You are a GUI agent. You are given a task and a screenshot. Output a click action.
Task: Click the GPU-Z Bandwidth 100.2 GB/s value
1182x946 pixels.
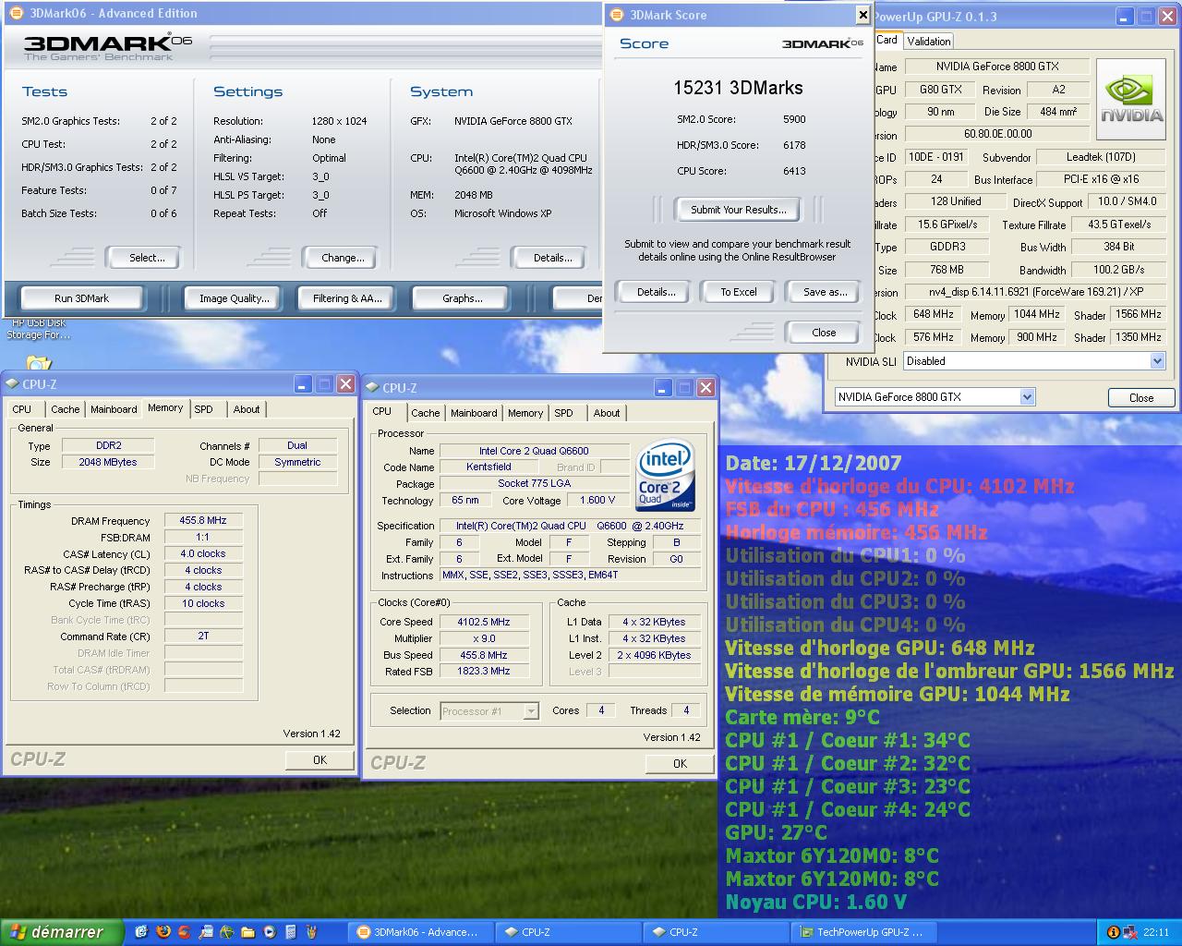(1118, 270)
